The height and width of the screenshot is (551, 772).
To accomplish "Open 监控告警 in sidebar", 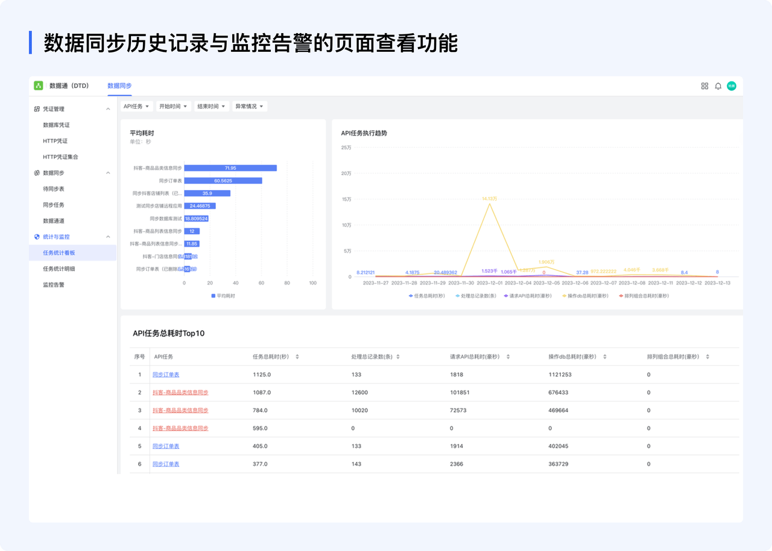I will pyautogui.click(x=54, y=284).
